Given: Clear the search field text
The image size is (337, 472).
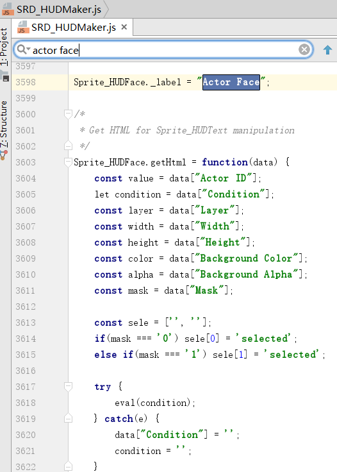Looking at the screenshot, I should click(304, 49).
